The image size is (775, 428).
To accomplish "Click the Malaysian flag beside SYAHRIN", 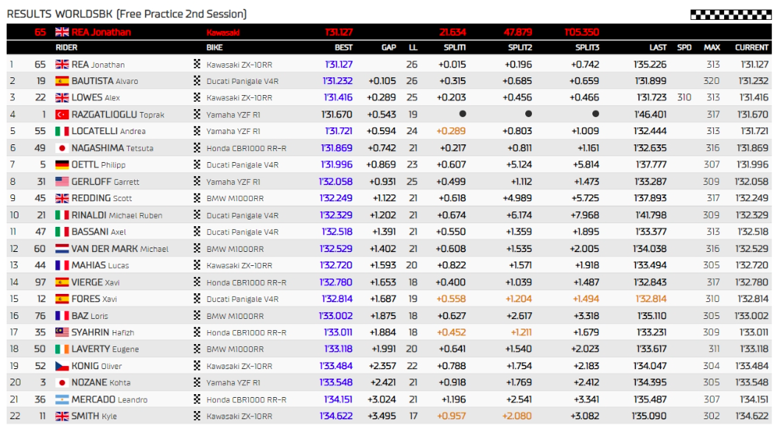I will 62,332.
